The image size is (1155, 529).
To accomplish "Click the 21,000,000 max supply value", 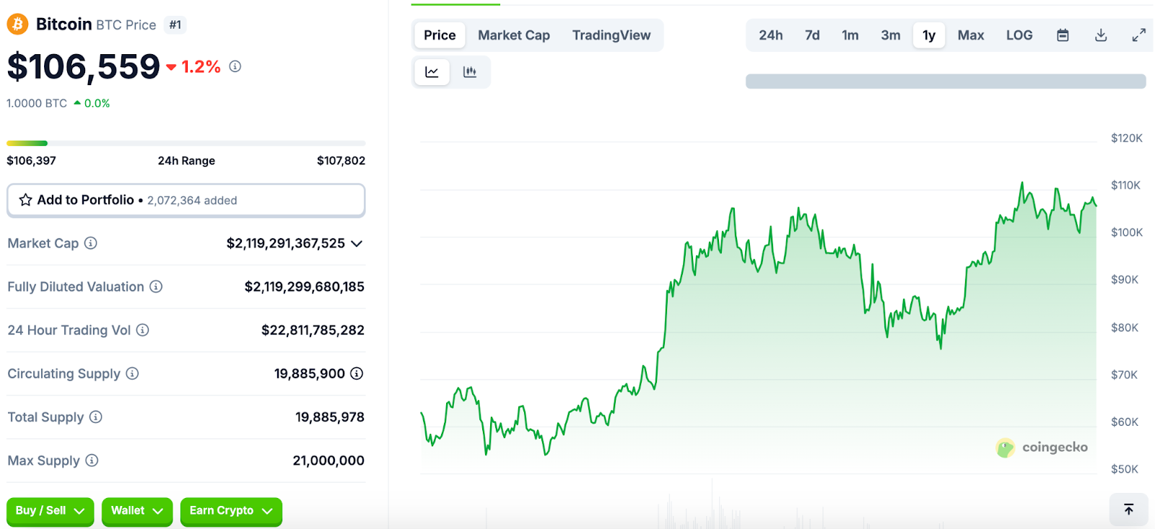I will [x=328, y=460].
